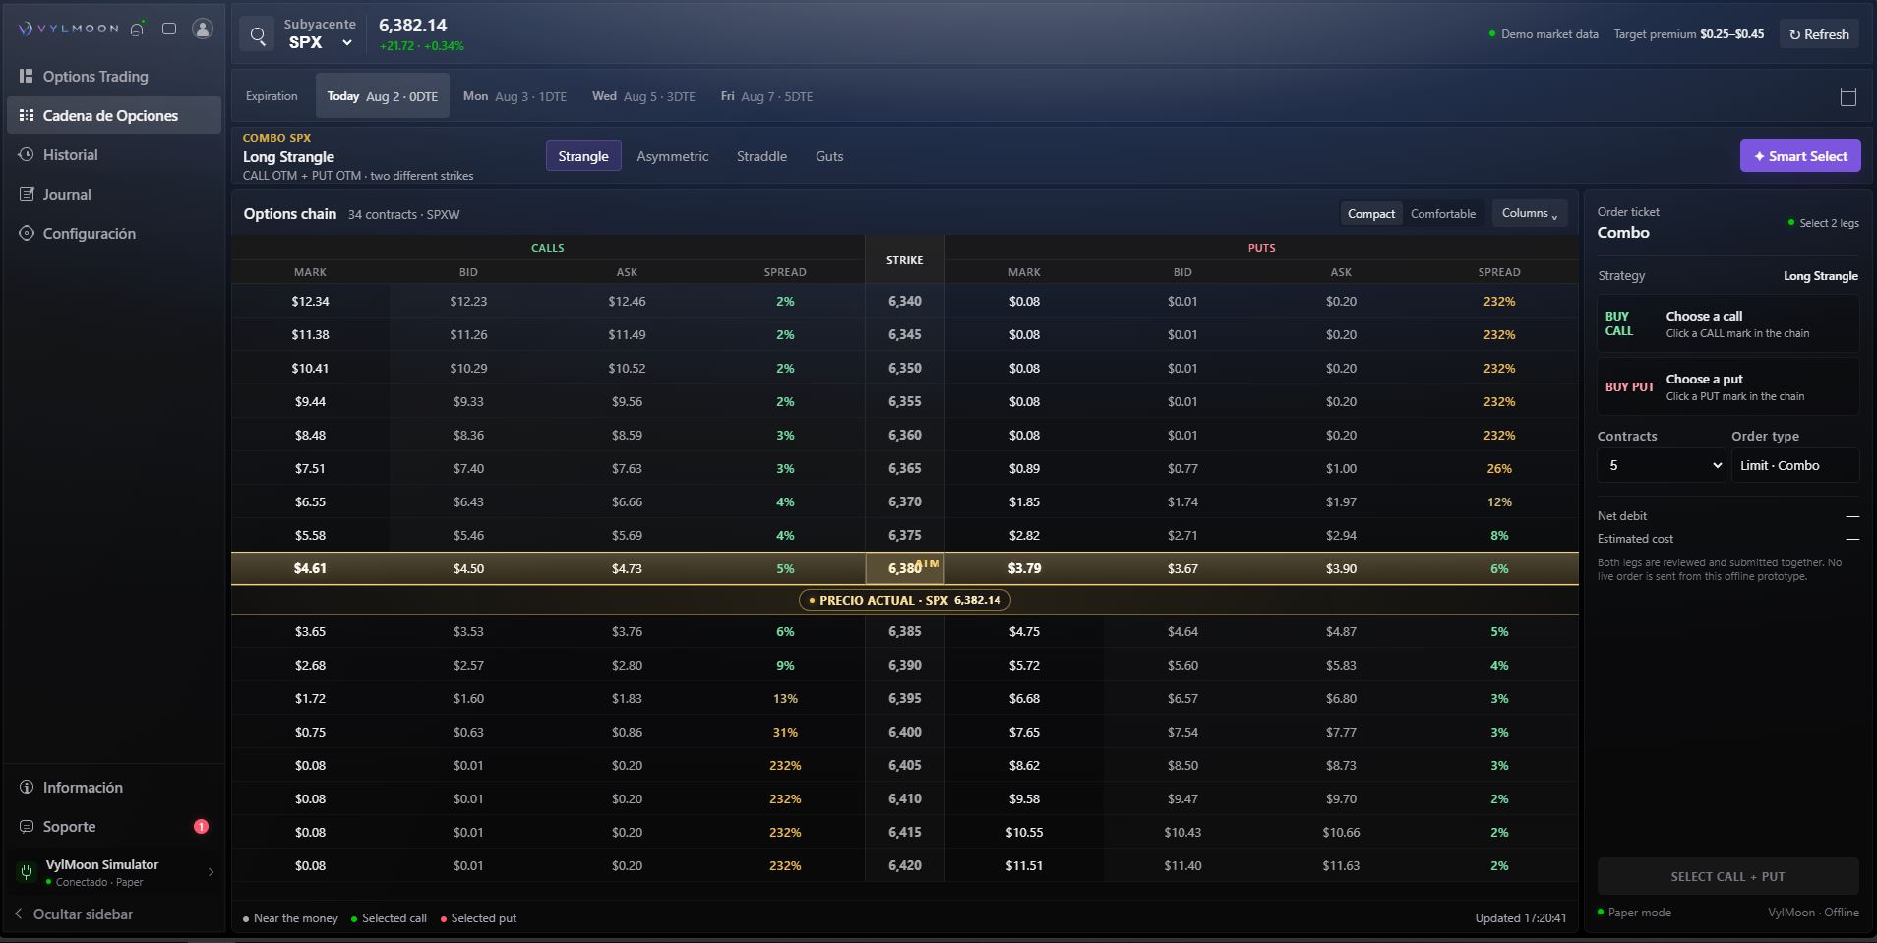Click the SELECT CALL + PUT button

(1727, 876)
